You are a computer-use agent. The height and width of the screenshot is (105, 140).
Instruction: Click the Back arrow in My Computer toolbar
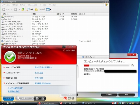pyautogui.click(x=4, y=9)
